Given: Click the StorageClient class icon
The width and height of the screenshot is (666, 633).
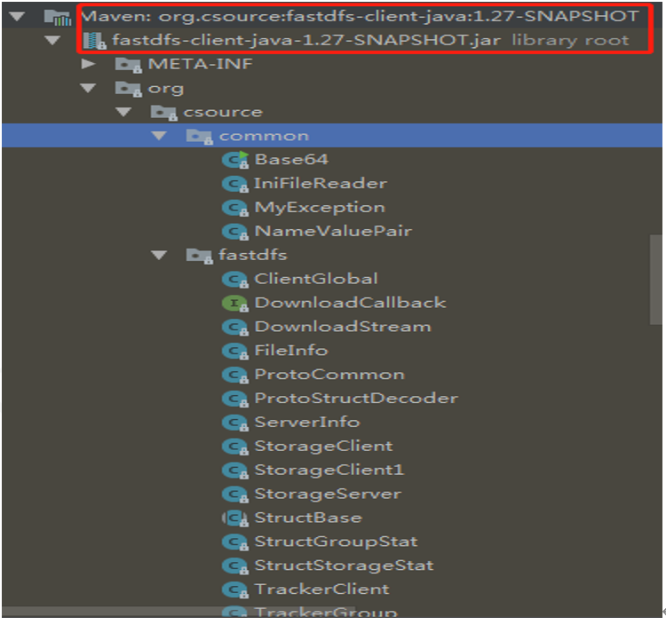Looking at the screenshot, I should [x=235, y=447].
